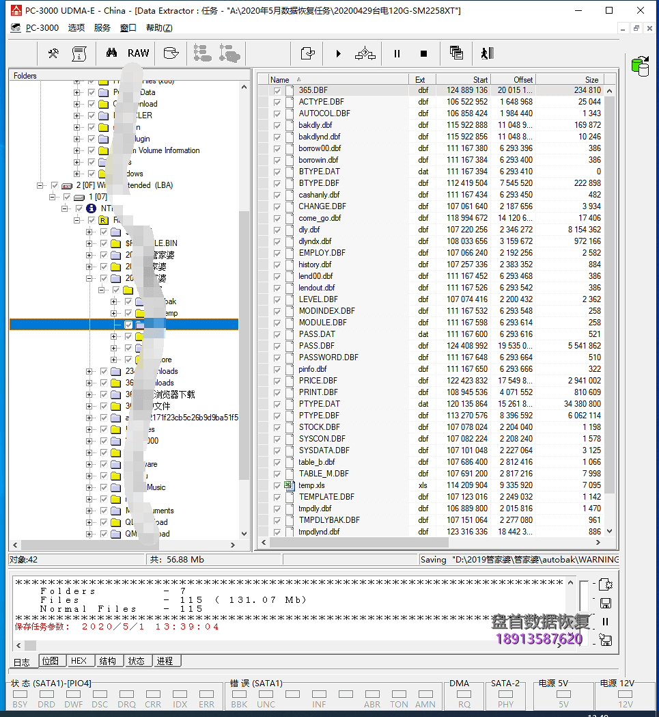Sort files by the Name column header
The image size is (659, 717).
tap(338, 79)
